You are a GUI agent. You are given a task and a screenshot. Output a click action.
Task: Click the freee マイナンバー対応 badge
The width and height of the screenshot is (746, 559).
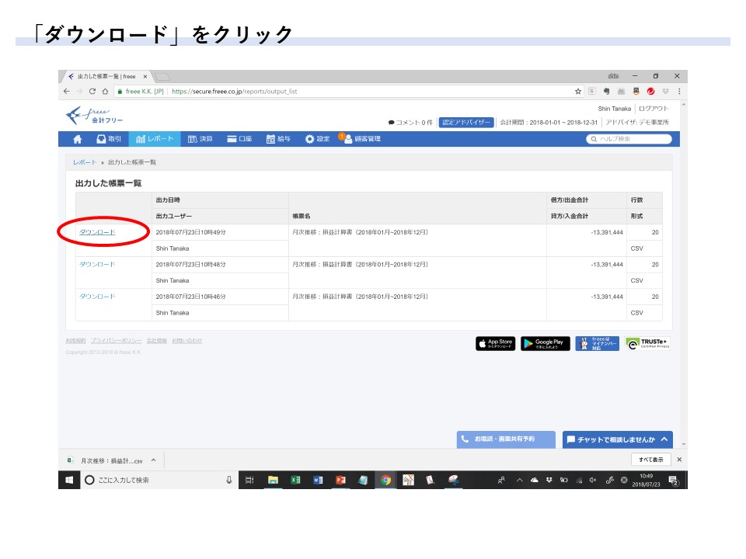click(597, 343)
